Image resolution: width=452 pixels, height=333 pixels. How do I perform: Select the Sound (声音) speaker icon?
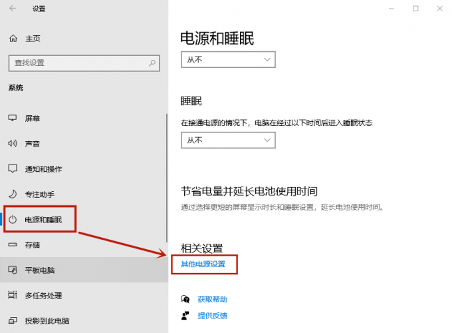click(x=13, y=143)
